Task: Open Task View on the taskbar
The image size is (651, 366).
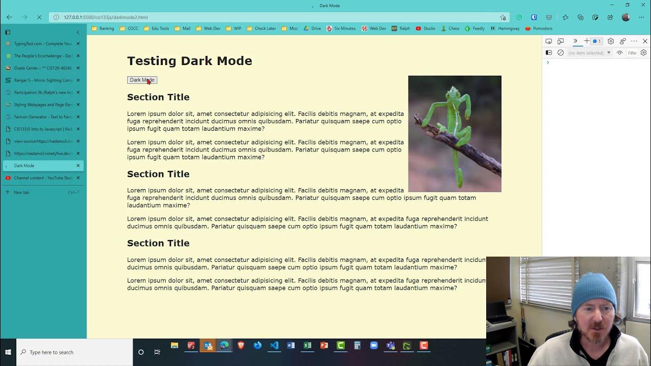Action: click(x=157, y=352)
